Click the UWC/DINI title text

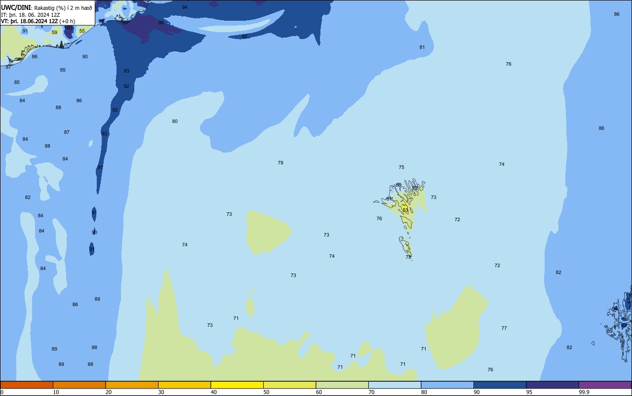coord(16,7)
